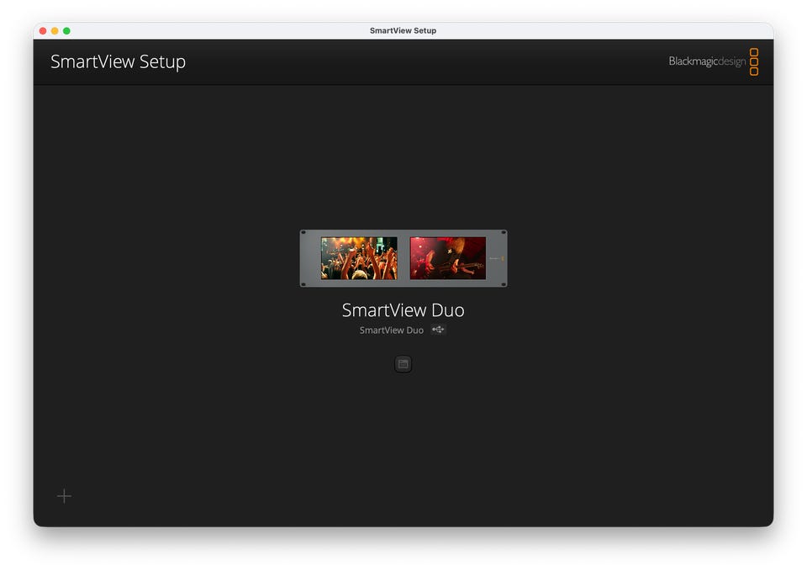The height and width of the screenshot is (571, 807).
Task: Click the large SmartView Duo device name
Action: [403, 310]
